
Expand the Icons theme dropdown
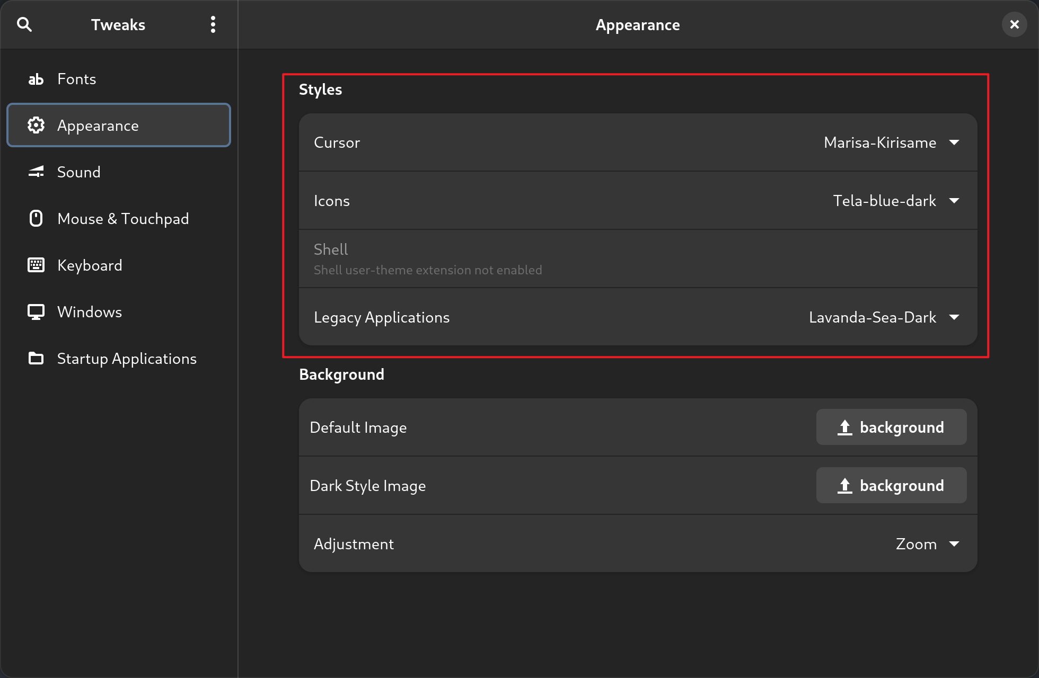pyautogui.click(x=956, y=201)
